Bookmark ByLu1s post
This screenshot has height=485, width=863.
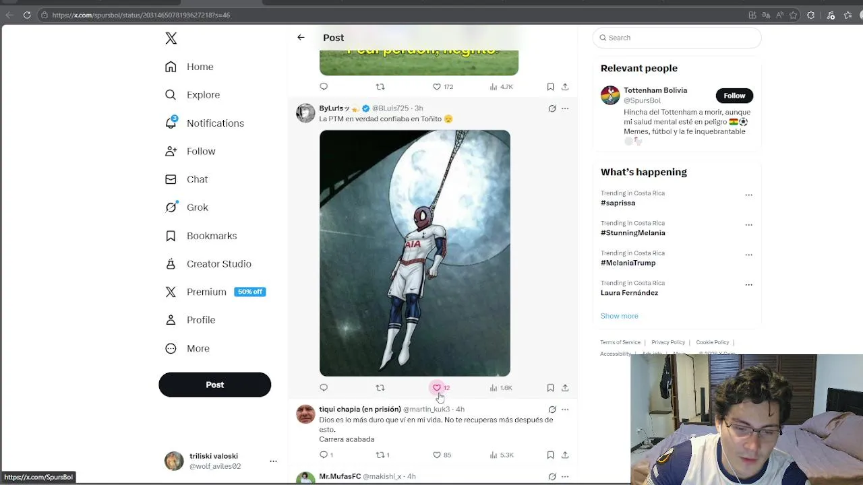point(550,388)
